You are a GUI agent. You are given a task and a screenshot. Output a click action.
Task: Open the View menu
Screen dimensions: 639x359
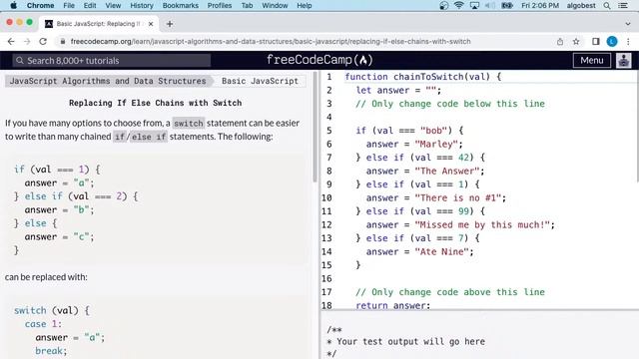[x=113, y=5]
